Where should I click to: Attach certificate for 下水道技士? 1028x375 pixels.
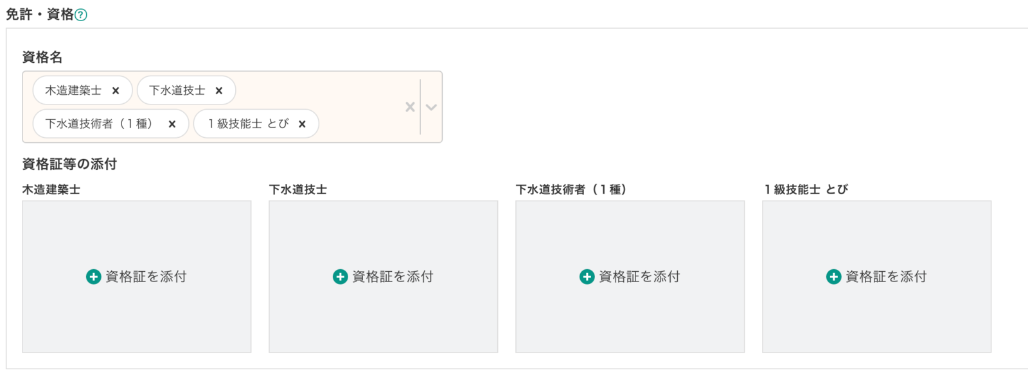(393, 276)
